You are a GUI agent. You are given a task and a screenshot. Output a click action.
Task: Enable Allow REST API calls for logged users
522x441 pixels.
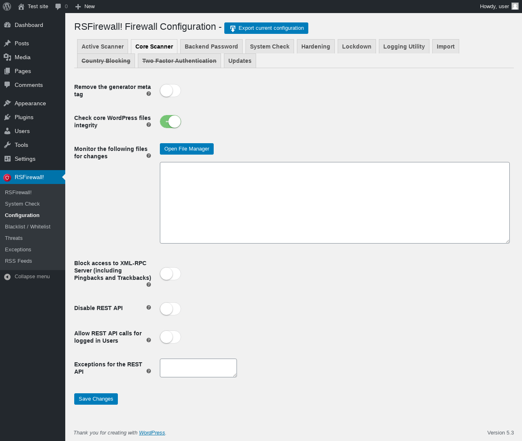170,337
